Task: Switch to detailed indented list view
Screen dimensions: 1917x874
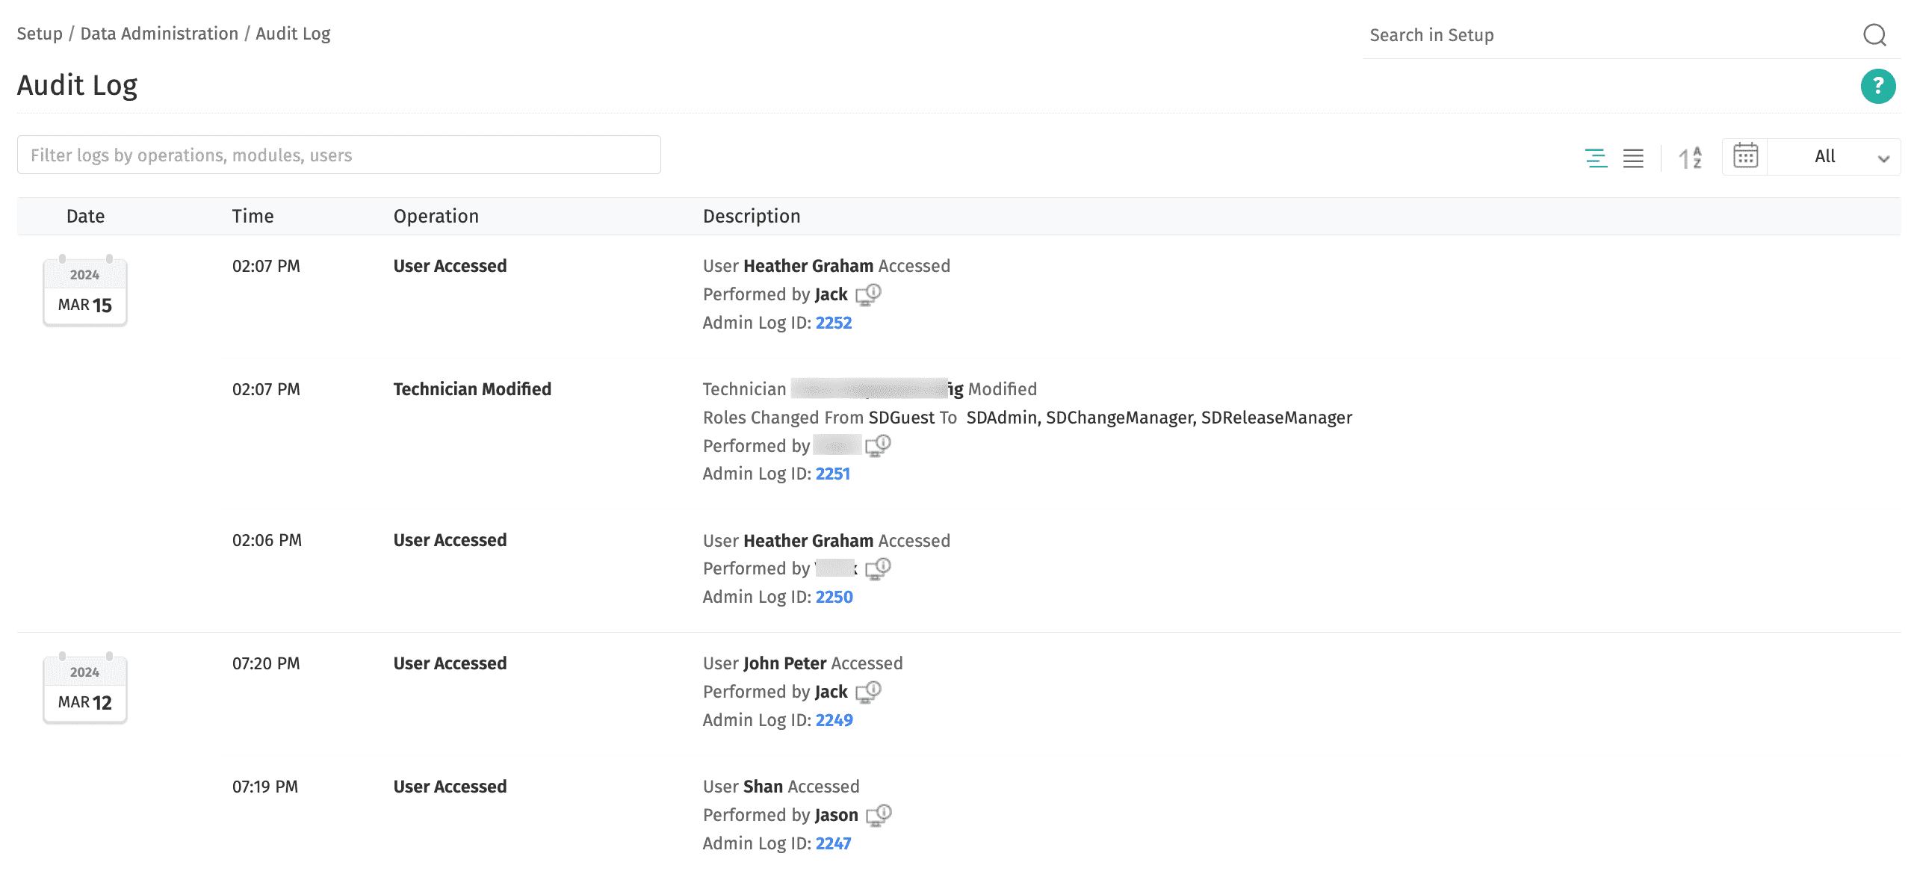Action: click(1596, 158)
